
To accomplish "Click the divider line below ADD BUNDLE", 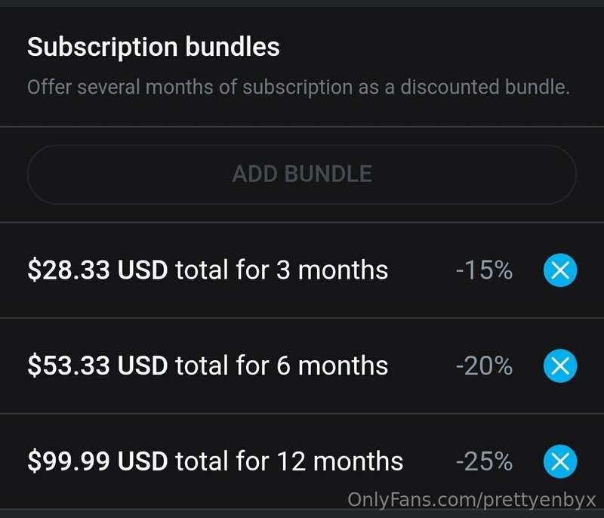I will pos(302,222).
